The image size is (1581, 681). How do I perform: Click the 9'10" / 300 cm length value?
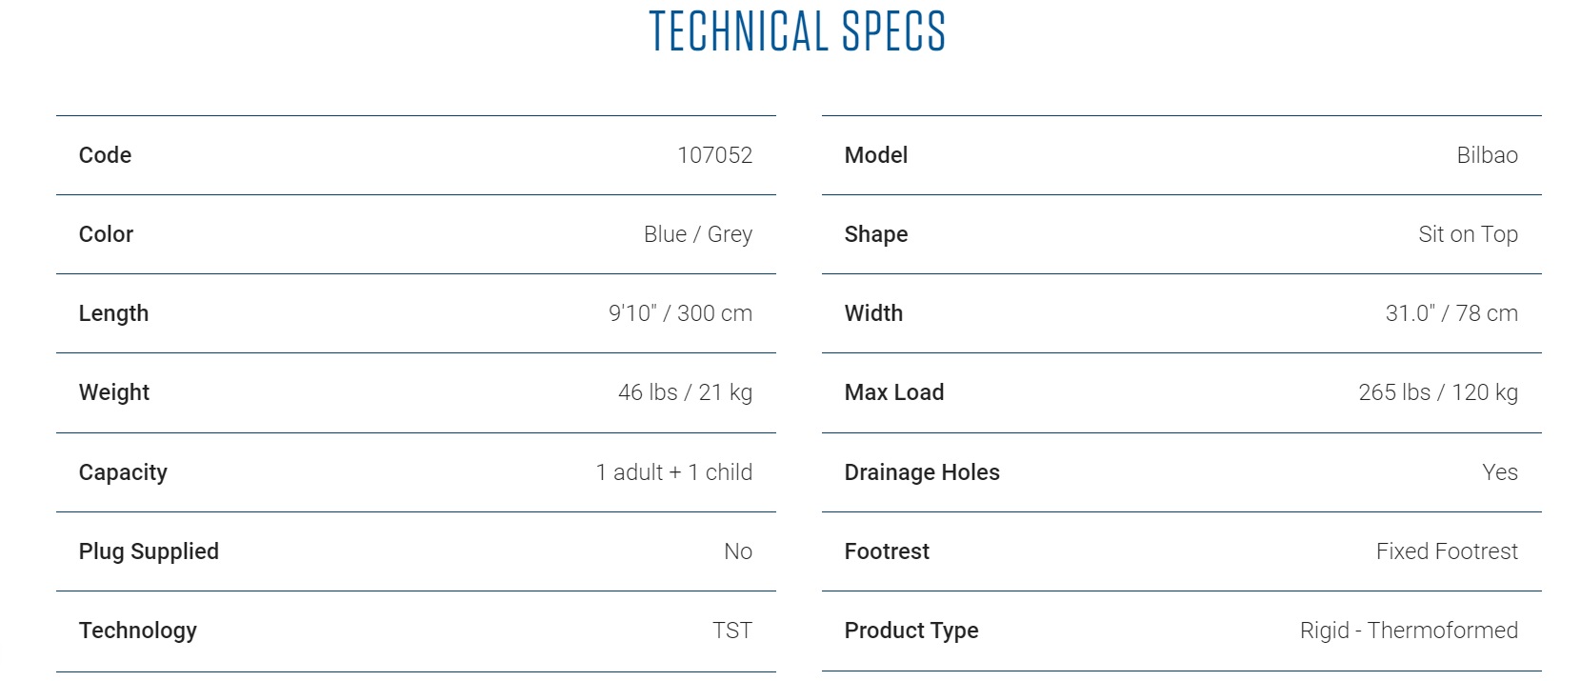tap(680, 313)
